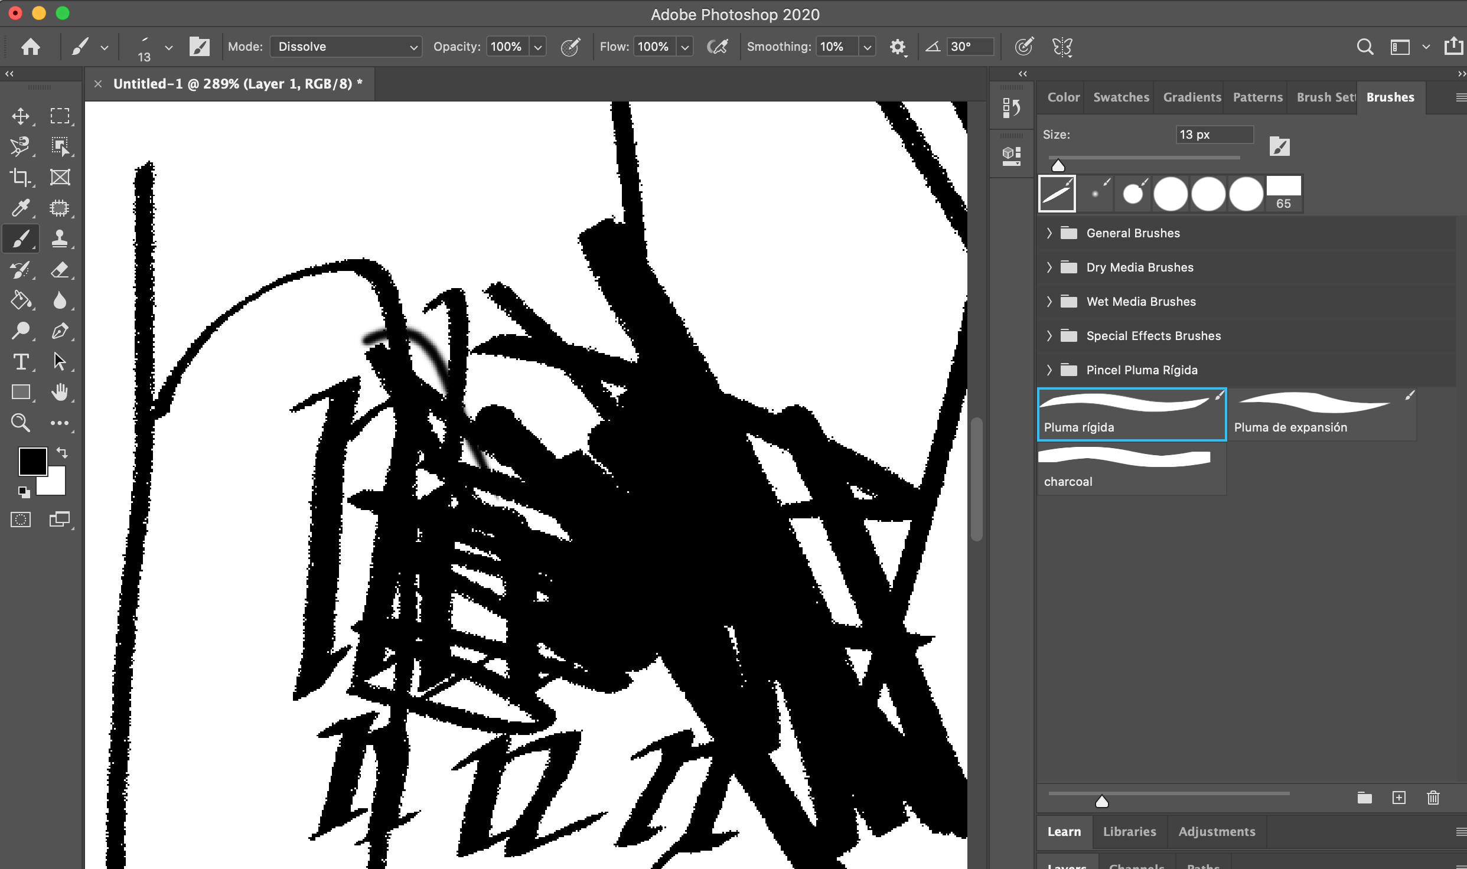Viewport: 1467px width, 869px height.
Task: Select the Eyedropper tool
Action: point(21,208)
